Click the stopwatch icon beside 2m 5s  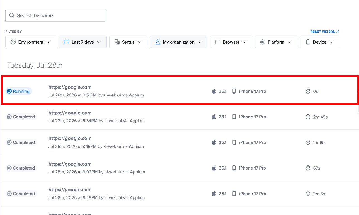[308, 194]
